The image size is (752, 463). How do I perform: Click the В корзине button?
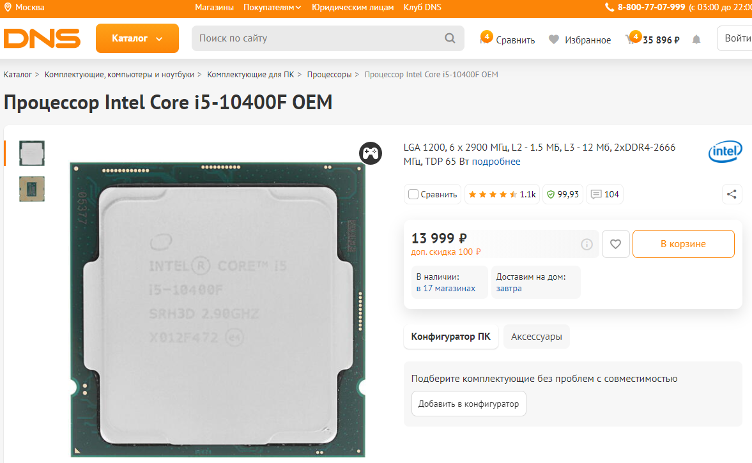coord(684,244)
